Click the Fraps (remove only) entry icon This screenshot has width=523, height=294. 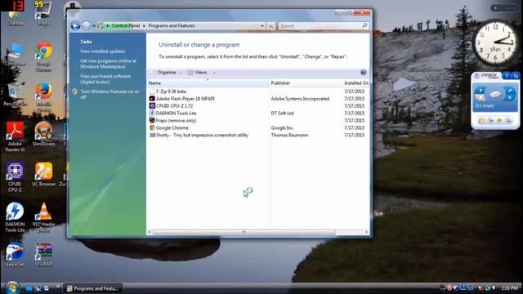pyautogui.click(x=152, y=120)
